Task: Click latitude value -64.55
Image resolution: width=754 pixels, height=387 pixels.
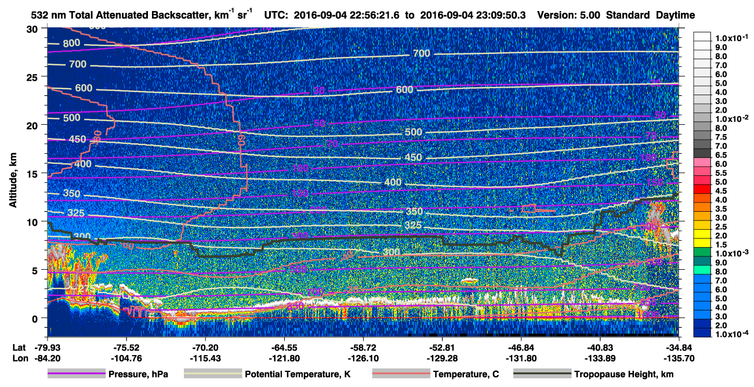Action: tap(284, 347)
